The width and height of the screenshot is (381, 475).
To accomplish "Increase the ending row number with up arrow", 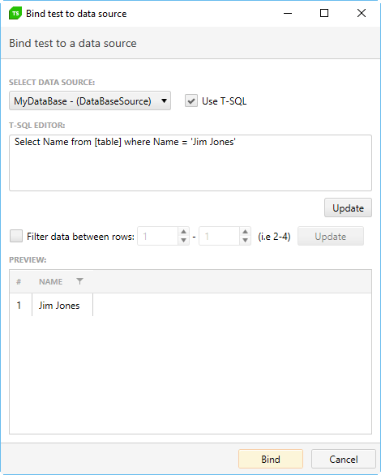I will click(x=246, y=232).
